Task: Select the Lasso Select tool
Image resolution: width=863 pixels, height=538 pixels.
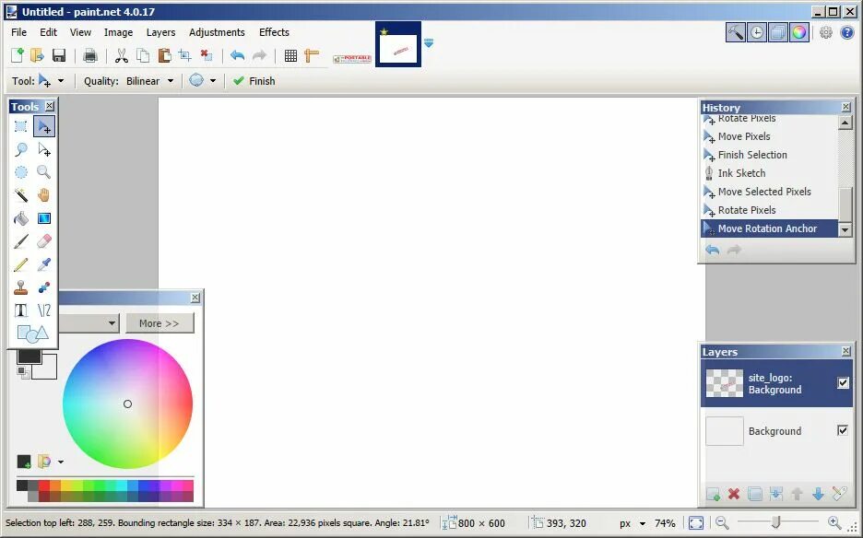Action: point(21,149)
